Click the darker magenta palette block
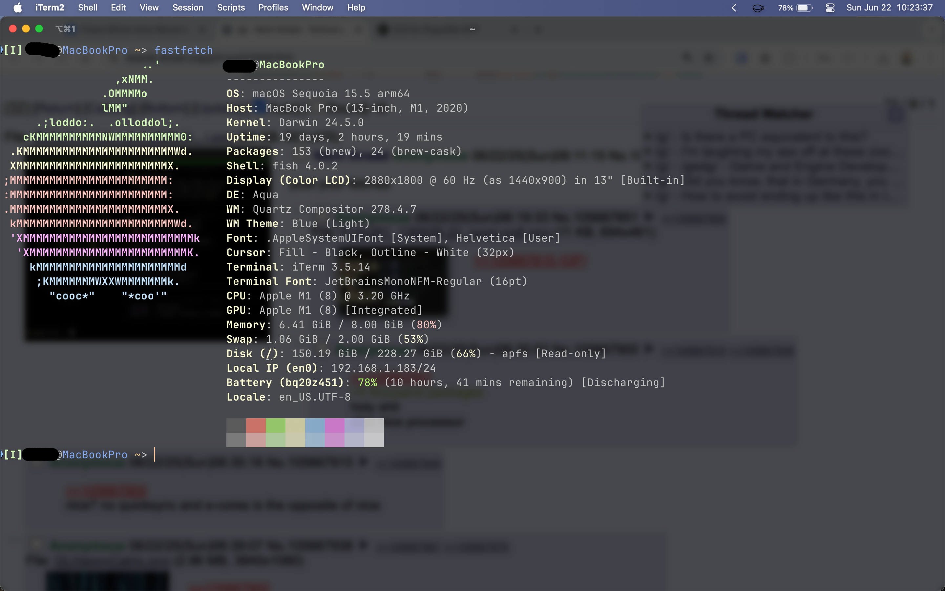Screen dimensions: 945x591 tap(335, 425)
